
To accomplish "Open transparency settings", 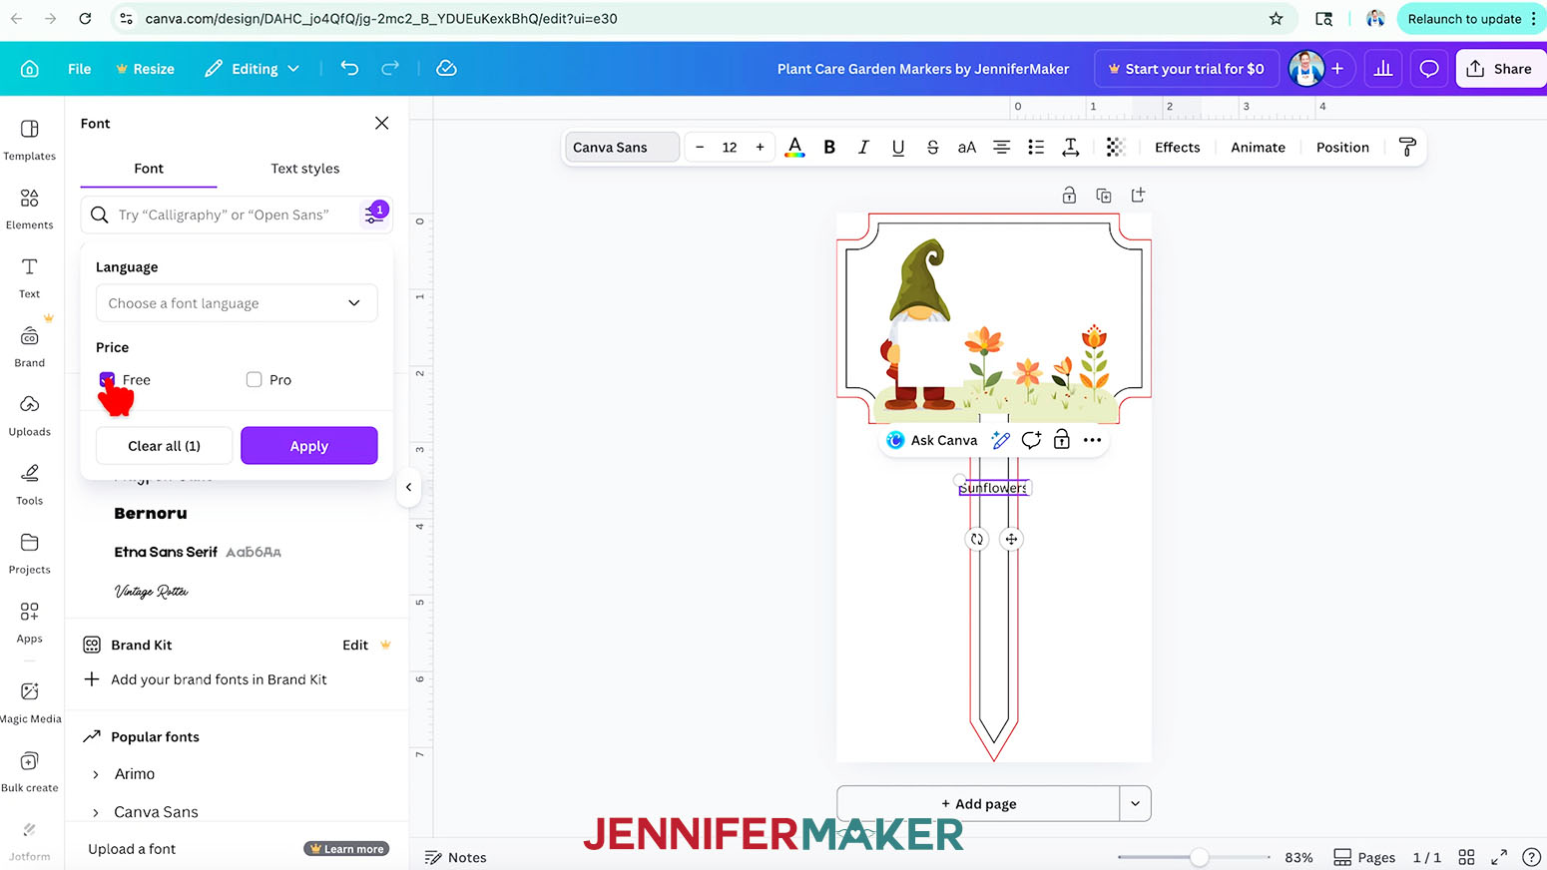I will 1116,147.
